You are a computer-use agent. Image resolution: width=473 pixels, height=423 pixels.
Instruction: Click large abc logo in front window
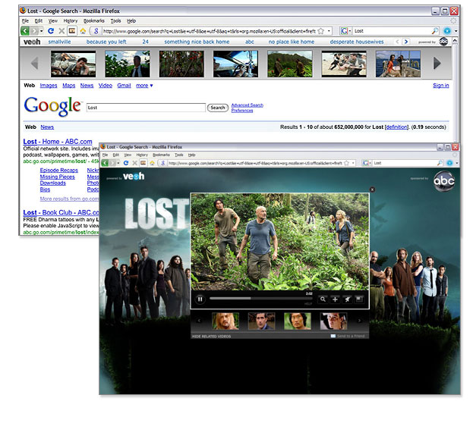click(443, 181)
